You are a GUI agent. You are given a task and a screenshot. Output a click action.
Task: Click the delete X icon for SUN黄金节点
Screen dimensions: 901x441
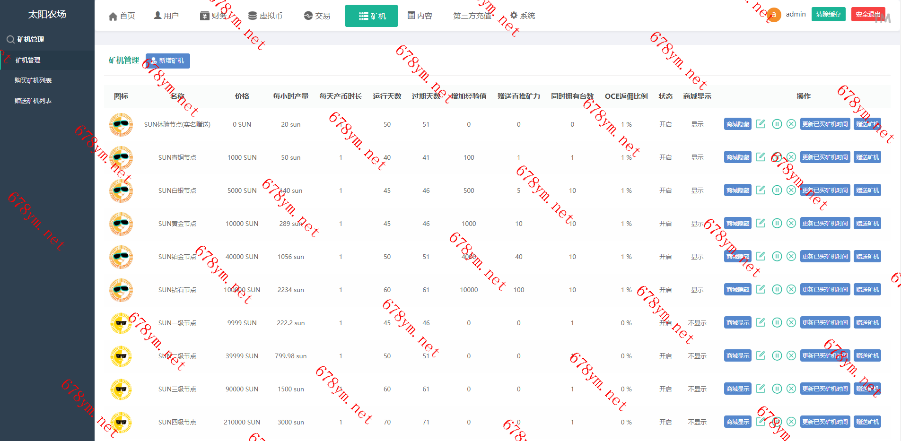click(x=791, y=223)
